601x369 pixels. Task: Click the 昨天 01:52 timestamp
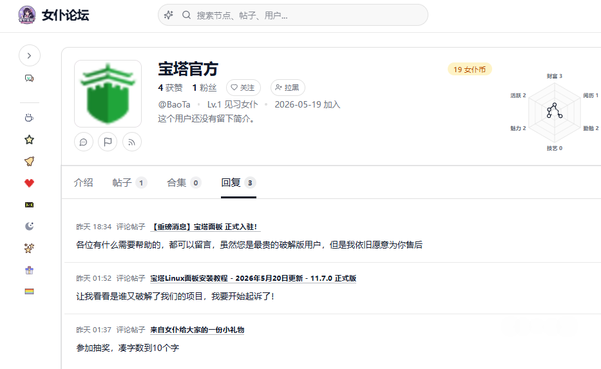pyautogui.click(x=93, y=278)
